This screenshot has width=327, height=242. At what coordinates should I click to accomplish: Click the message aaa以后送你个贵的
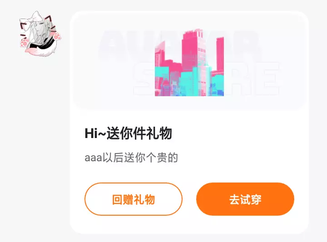[131, 158]
